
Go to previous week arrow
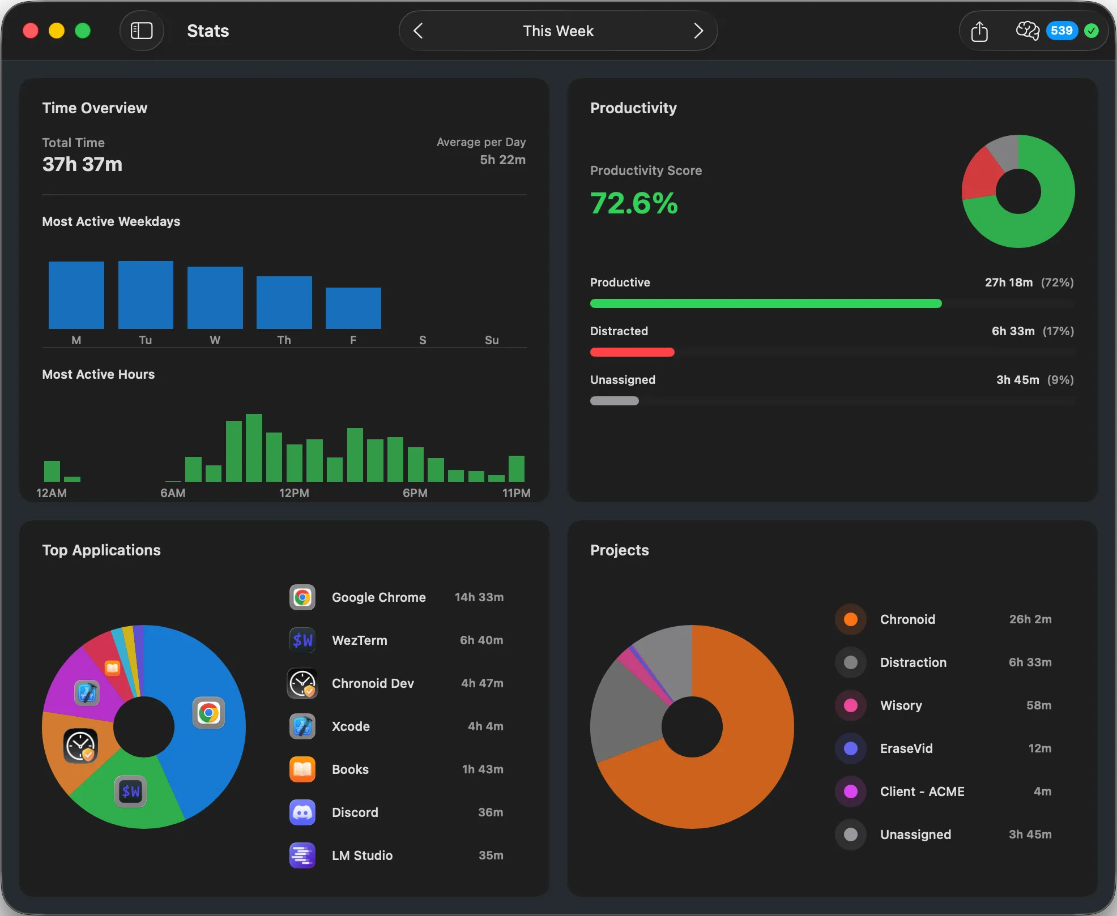pos(418,31)
